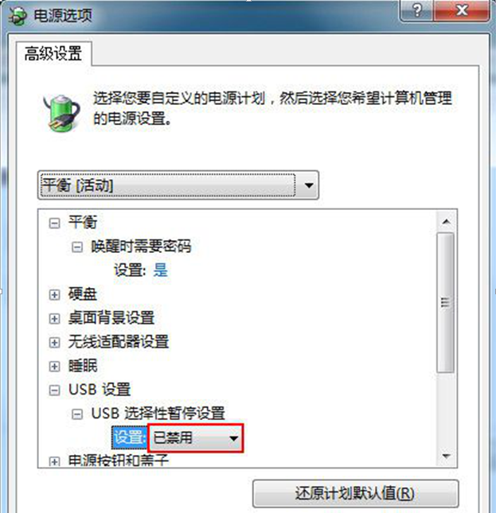Click the power options title bar icon
496x513 pixels.
click(x=18, y=16)
